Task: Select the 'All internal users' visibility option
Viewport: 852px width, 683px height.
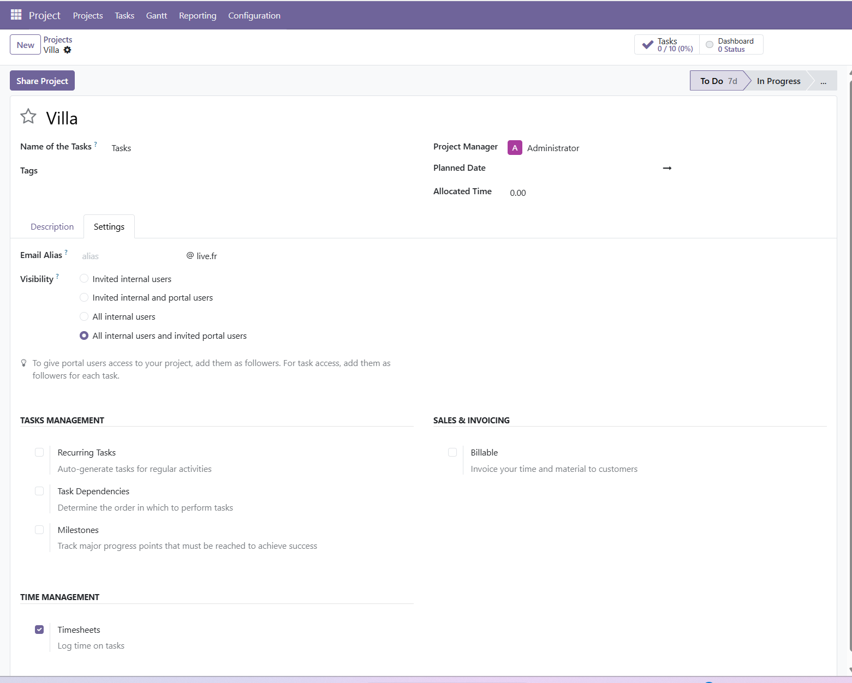Action: [x=84, y=317]
